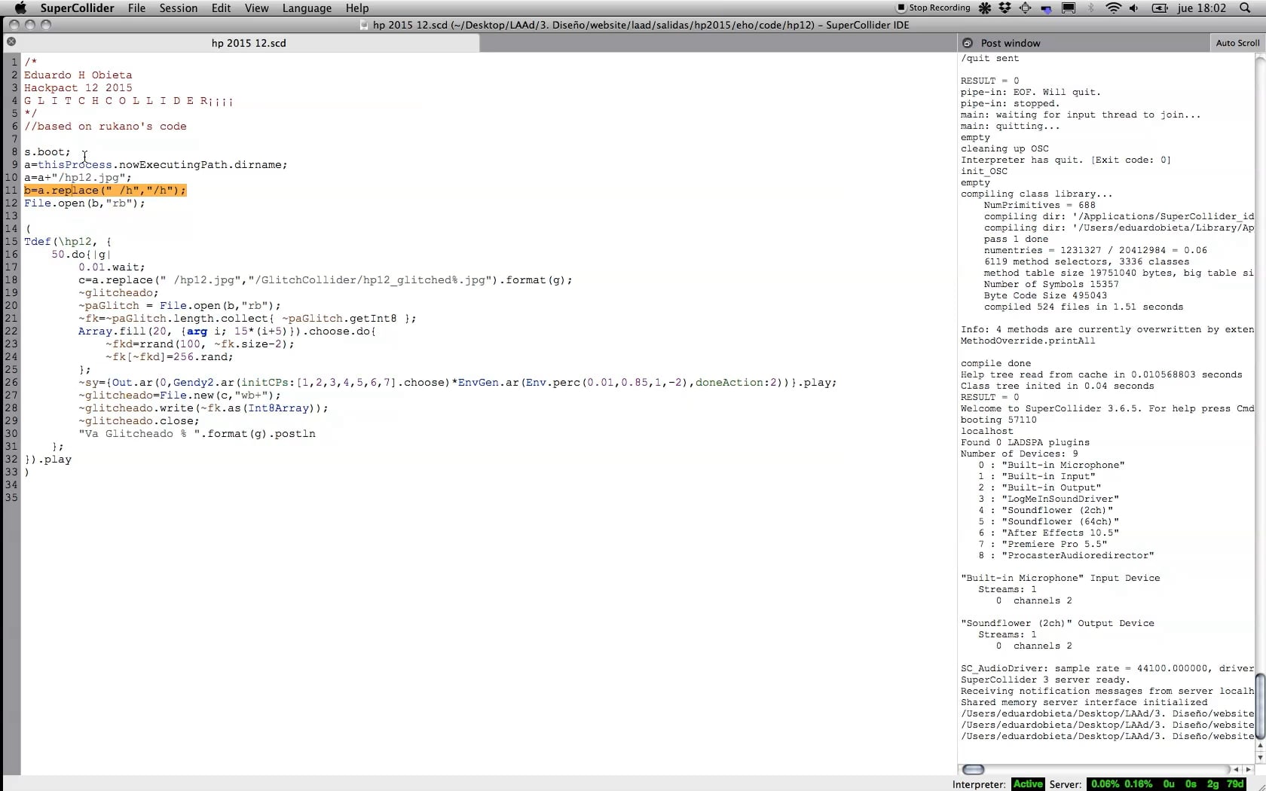Place cursor on s.boot; line
The height and width of the screenshot is (791, 1266).
pyautogui.click(x=47, y=151)
